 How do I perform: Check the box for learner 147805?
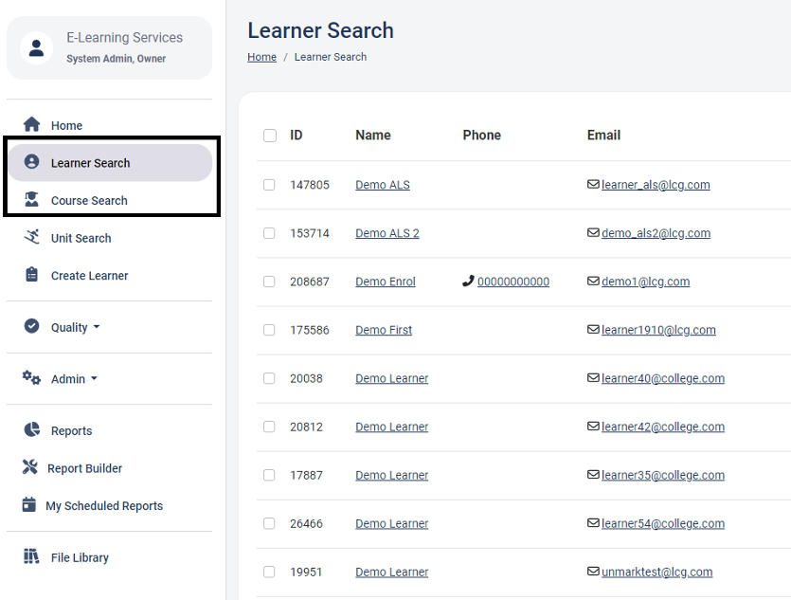(269, 185)
